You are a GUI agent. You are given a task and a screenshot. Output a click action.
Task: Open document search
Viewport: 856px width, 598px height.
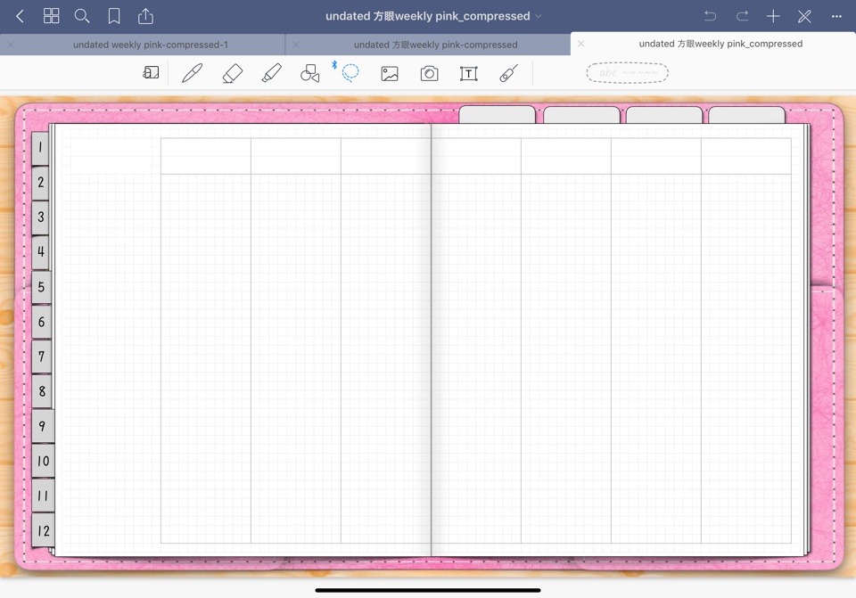click(81, 15)
